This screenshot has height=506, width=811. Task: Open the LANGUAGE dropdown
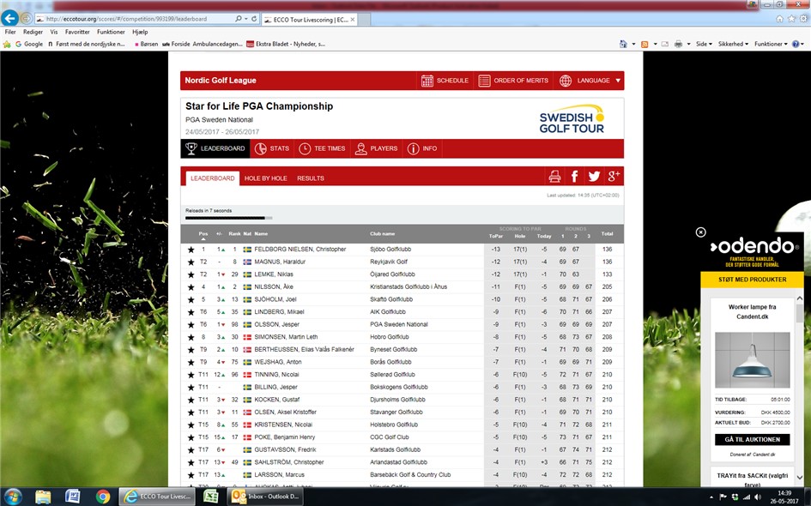point(589,81)
